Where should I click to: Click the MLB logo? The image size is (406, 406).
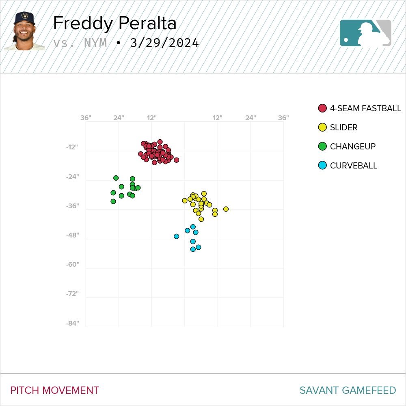365,33
